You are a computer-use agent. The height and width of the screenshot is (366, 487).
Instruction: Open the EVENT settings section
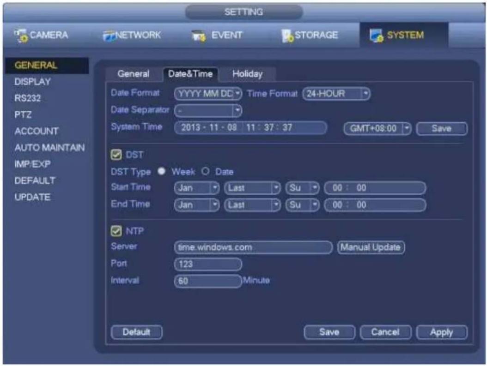pyautogui.click(x=217, y=35)
